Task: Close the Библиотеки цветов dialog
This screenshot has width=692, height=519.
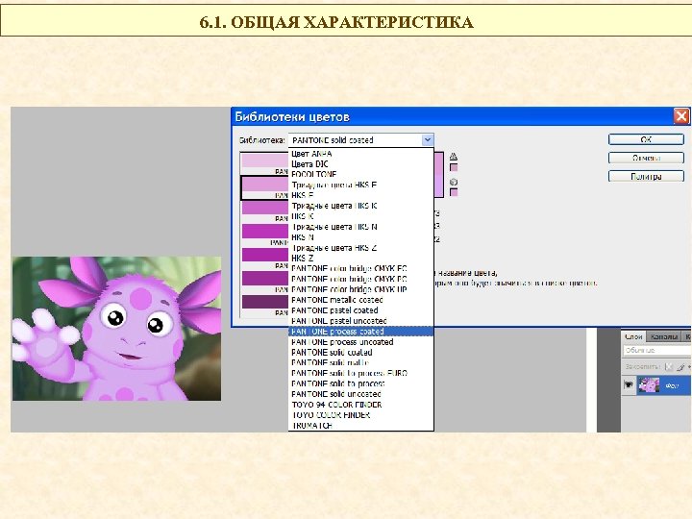Action: click(x=681, y=116)
